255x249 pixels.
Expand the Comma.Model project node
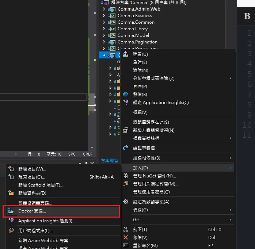[104, 35]
